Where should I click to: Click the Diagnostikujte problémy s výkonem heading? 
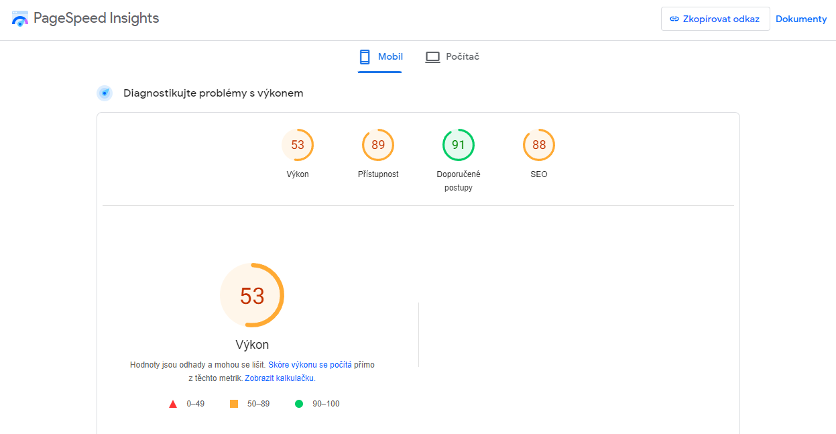pos(213,93)
